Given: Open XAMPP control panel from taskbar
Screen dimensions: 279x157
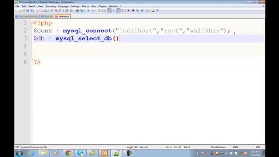Looking at the screenshot, I should tap(105, 153).
